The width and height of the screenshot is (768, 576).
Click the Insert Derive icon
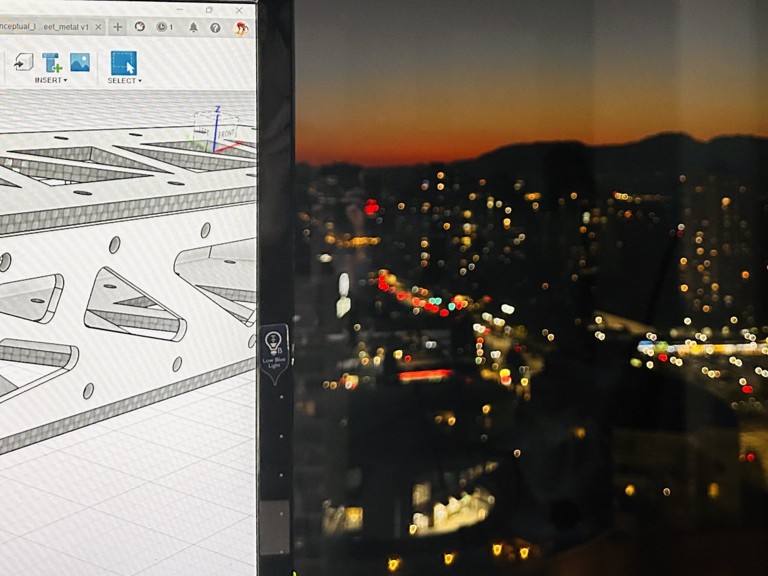(24, 62)
